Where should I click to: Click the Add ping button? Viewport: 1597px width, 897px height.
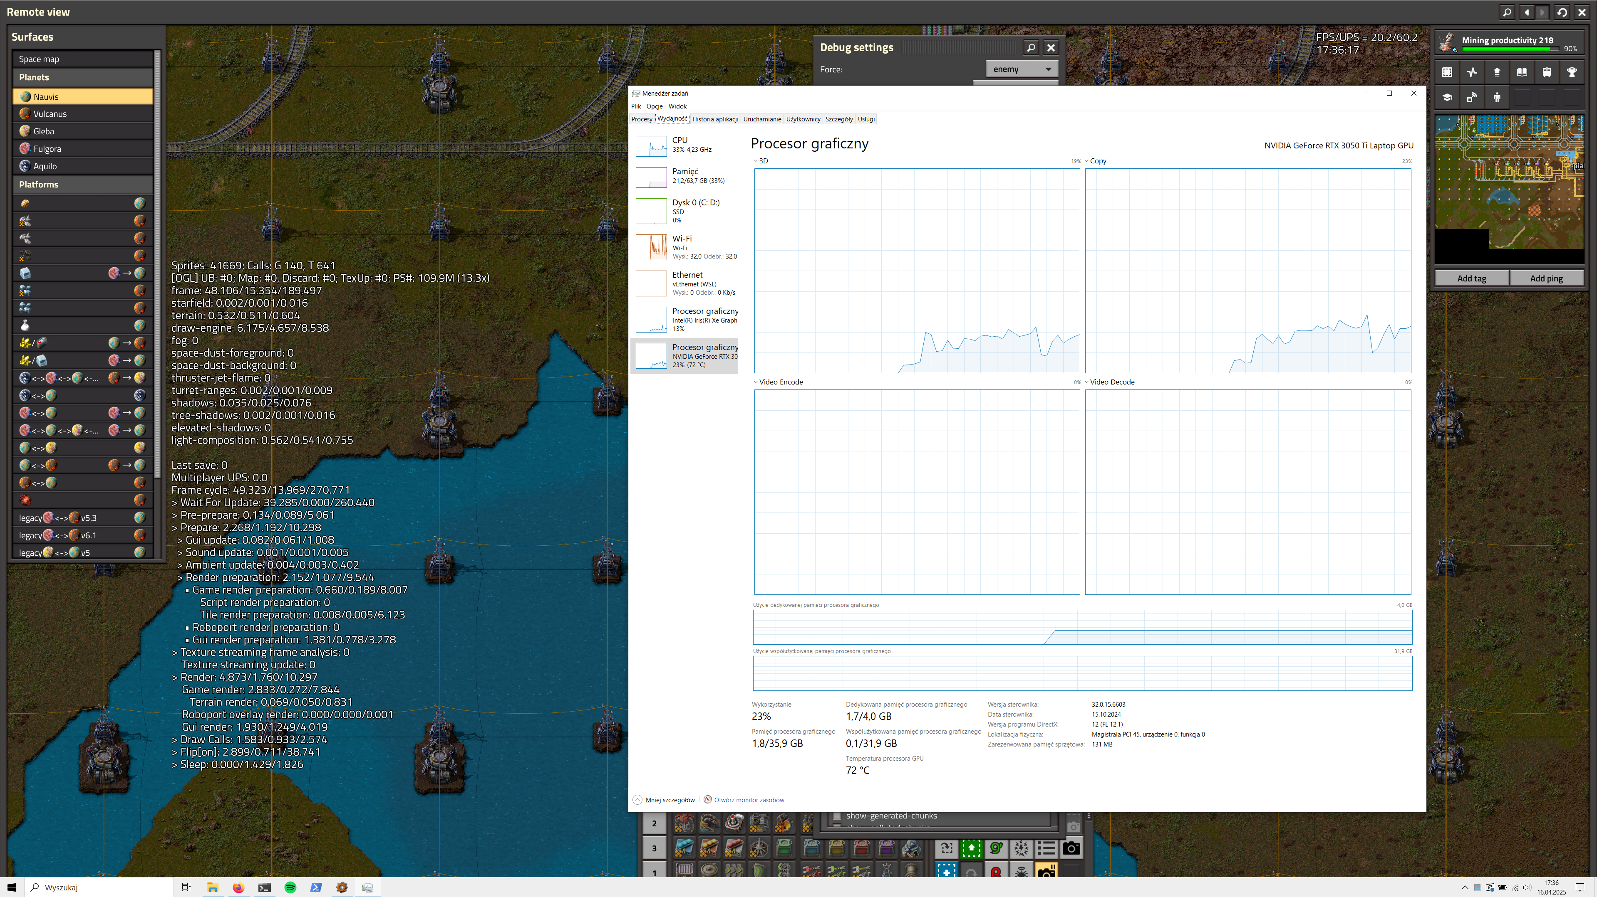1546,278
